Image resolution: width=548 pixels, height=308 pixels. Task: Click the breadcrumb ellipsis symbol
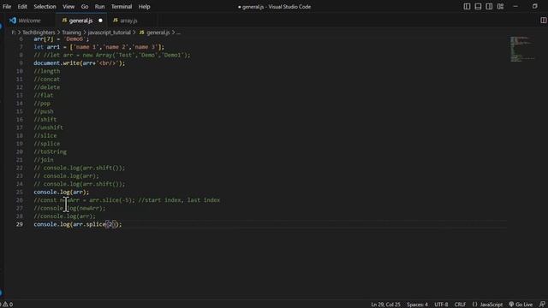click(x=178, y=33)
